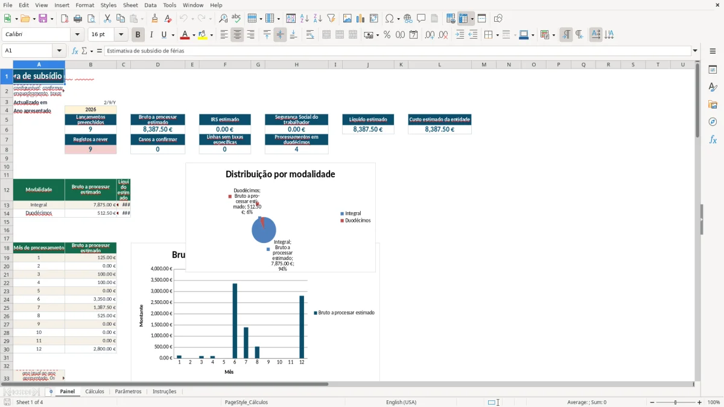Open sidebar Navigator compass icon
724x407 pixels.
(x=713, y=122)
